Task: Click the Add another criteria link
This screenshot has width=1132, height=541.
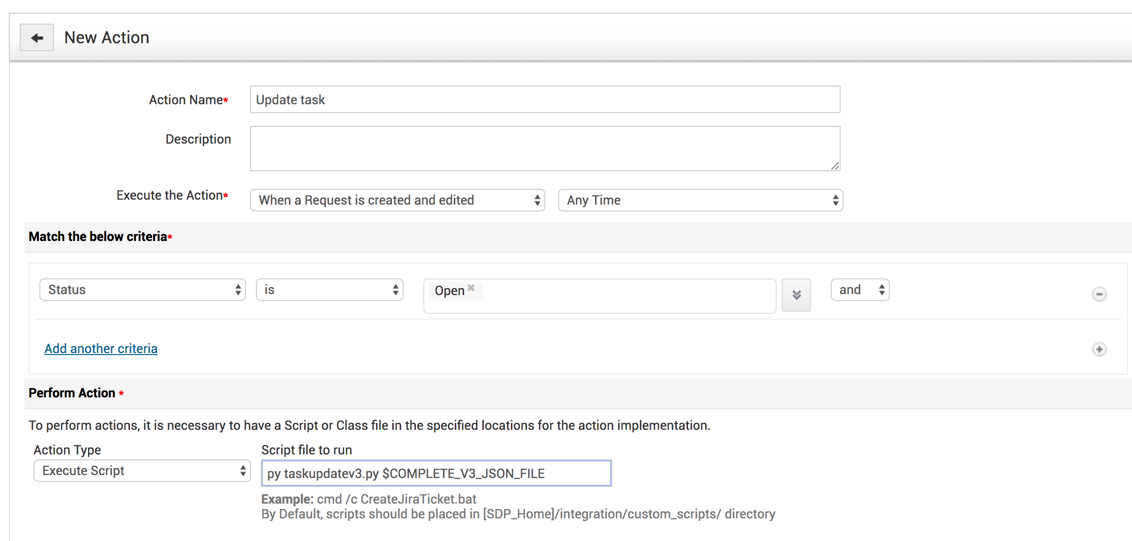Action: tap(101, 349)
